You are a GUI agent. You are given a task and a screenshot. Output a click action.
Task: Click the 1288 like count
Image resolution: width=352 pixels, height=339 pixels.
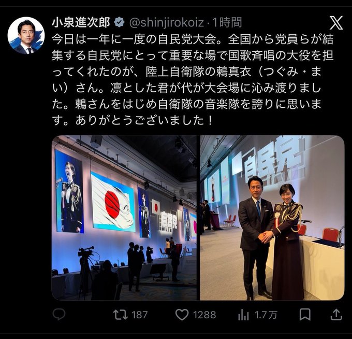[x=205, y=315]
